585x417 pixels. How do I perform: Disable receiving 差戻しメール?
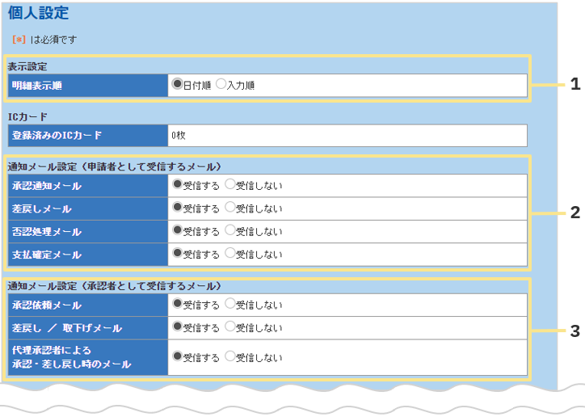(230, 208)
